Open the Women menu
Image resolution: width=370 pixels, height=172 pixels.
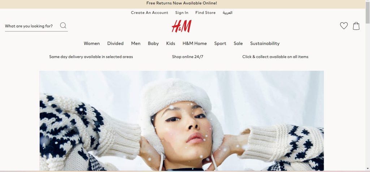[92, 44]
